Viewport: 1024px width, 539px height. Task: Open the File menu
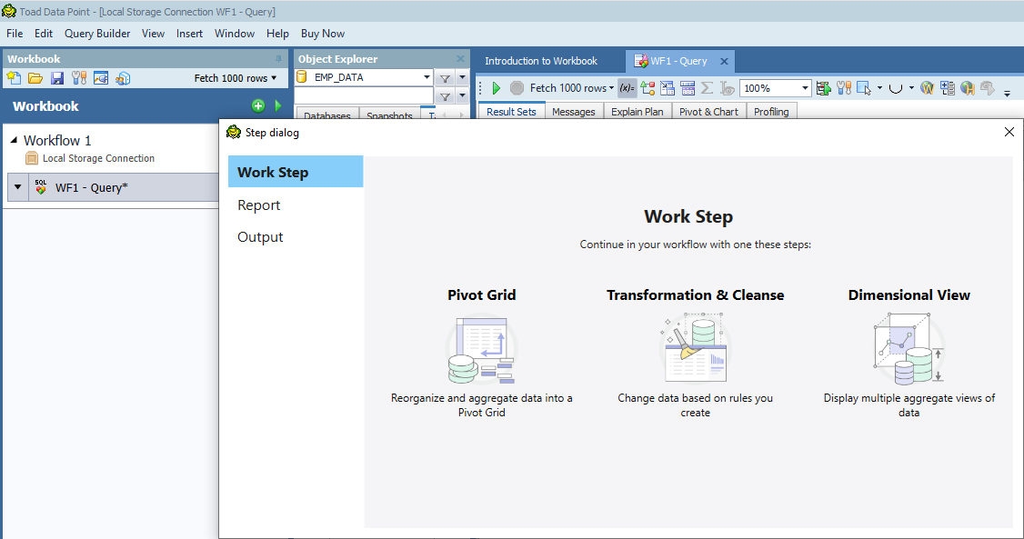(x=15, y=34)
